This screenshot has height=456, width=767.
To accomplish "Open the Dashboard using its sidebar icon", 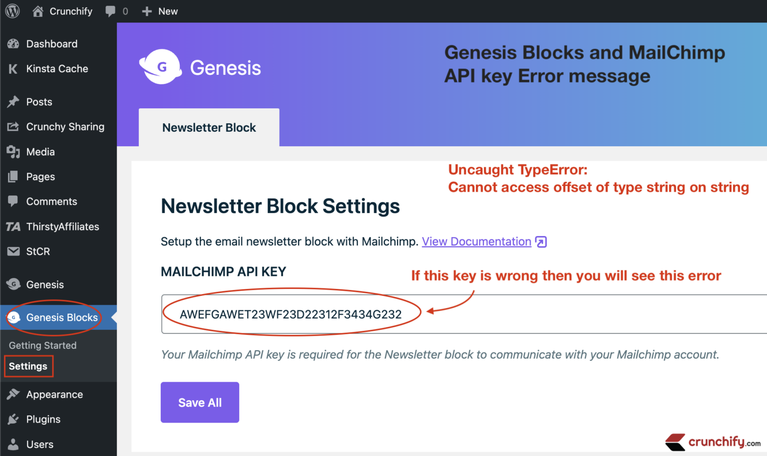I will 13,44.
